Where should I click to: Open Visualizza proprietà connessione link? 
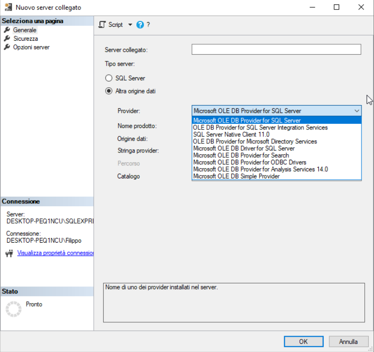click(x=55, y=253)
